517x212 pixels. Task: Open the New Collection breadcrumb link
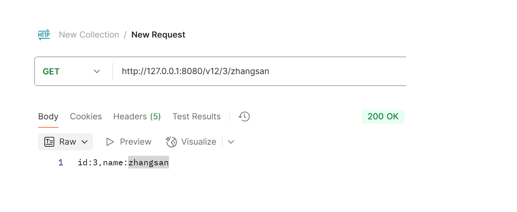(89, 35)
